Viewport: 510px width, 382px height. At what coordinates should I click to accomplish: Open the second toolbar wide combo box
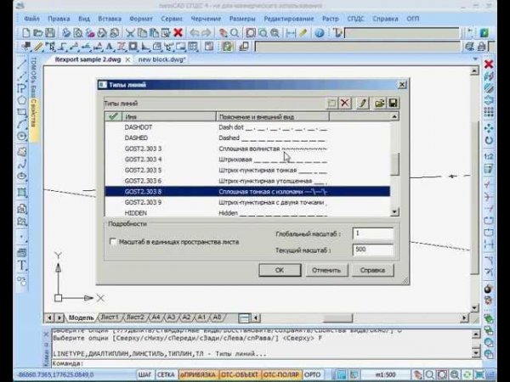pyautogui.click(x=358, y=47)
